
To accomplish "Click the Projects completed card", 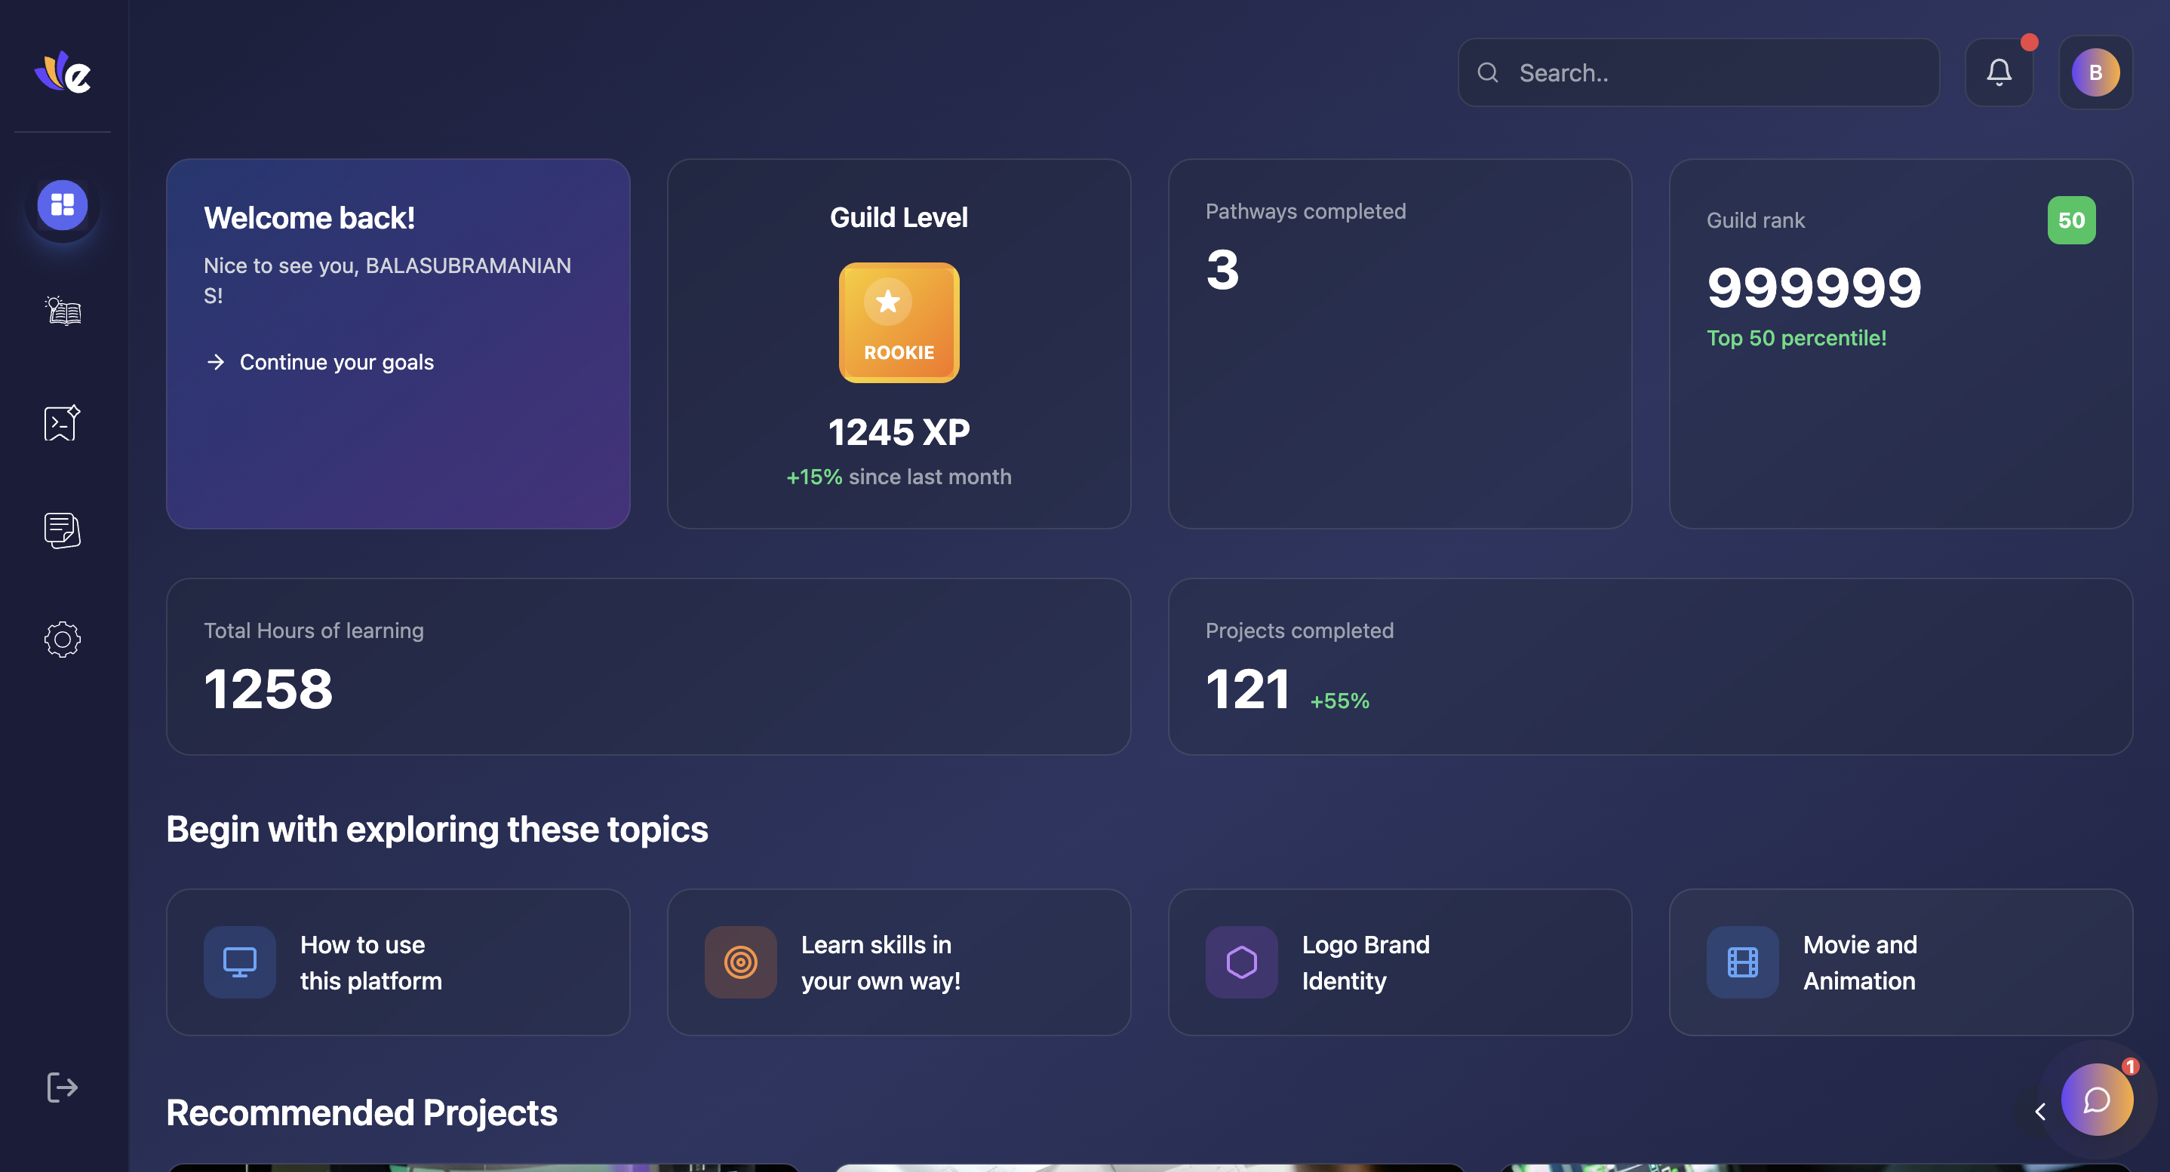I will pos(1649,666).
